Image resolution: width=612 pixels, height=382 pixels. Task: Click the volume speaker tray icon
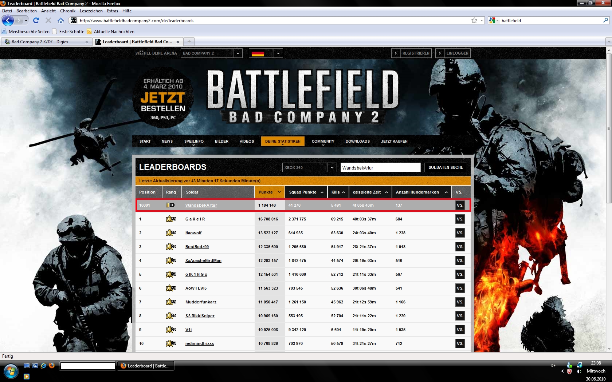coord(579,371)
